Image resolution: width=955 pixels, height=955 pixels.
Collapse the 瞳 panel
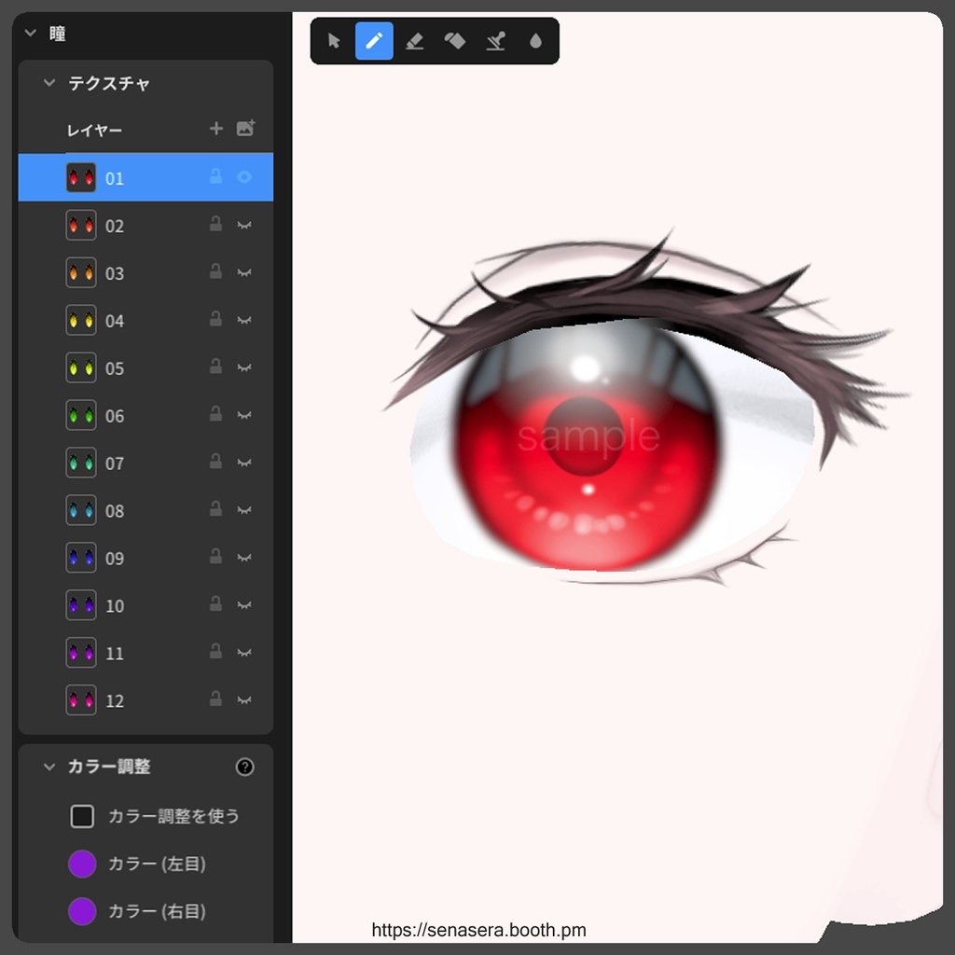coord(29,33)
